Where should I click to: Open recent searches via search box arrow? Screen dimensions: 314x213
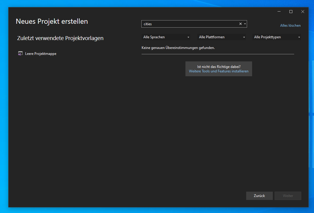245,24
